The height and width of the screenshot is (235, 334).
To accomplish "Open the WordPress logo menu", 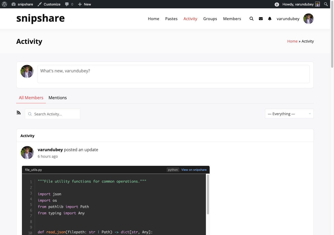I will pyautogui.click(x=4, y=4).
